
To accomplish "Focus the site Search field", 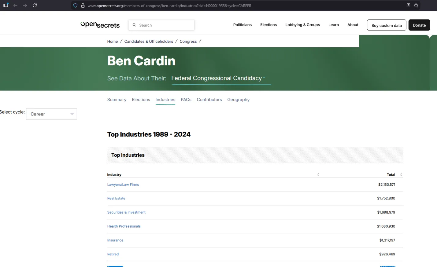I will coord(161,25).
